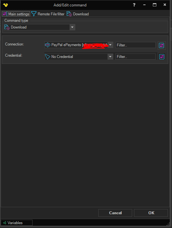Open the Remote File filter tab
This screenshot has height=228, width=172.
coord(48,14)
